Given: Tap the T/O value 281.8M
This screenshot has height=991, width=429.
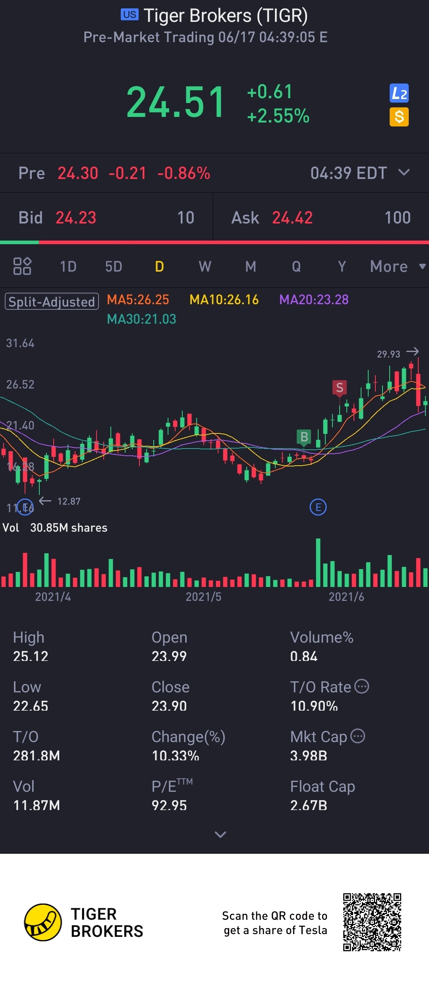Looking at the screenshot, I should (37, 756).
